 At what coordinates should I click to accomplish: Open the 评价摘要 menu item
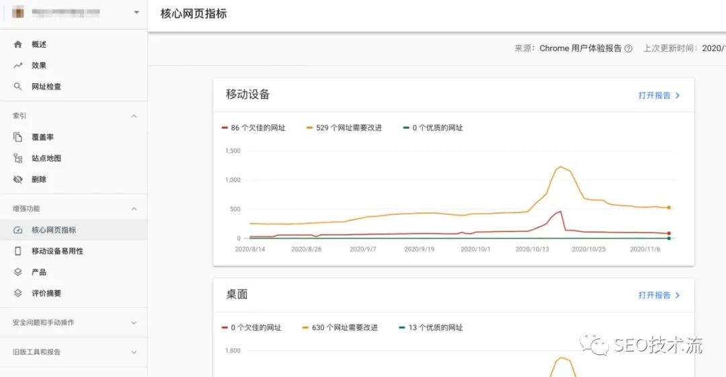tap(46, 294)
